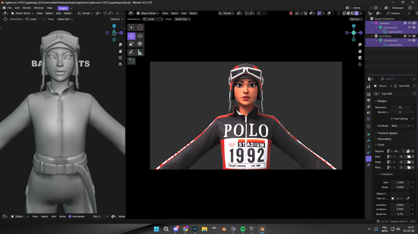Screen dimensions: 418x234
Task: Open the View Layer properties tab
Action: tap(368, 107)
